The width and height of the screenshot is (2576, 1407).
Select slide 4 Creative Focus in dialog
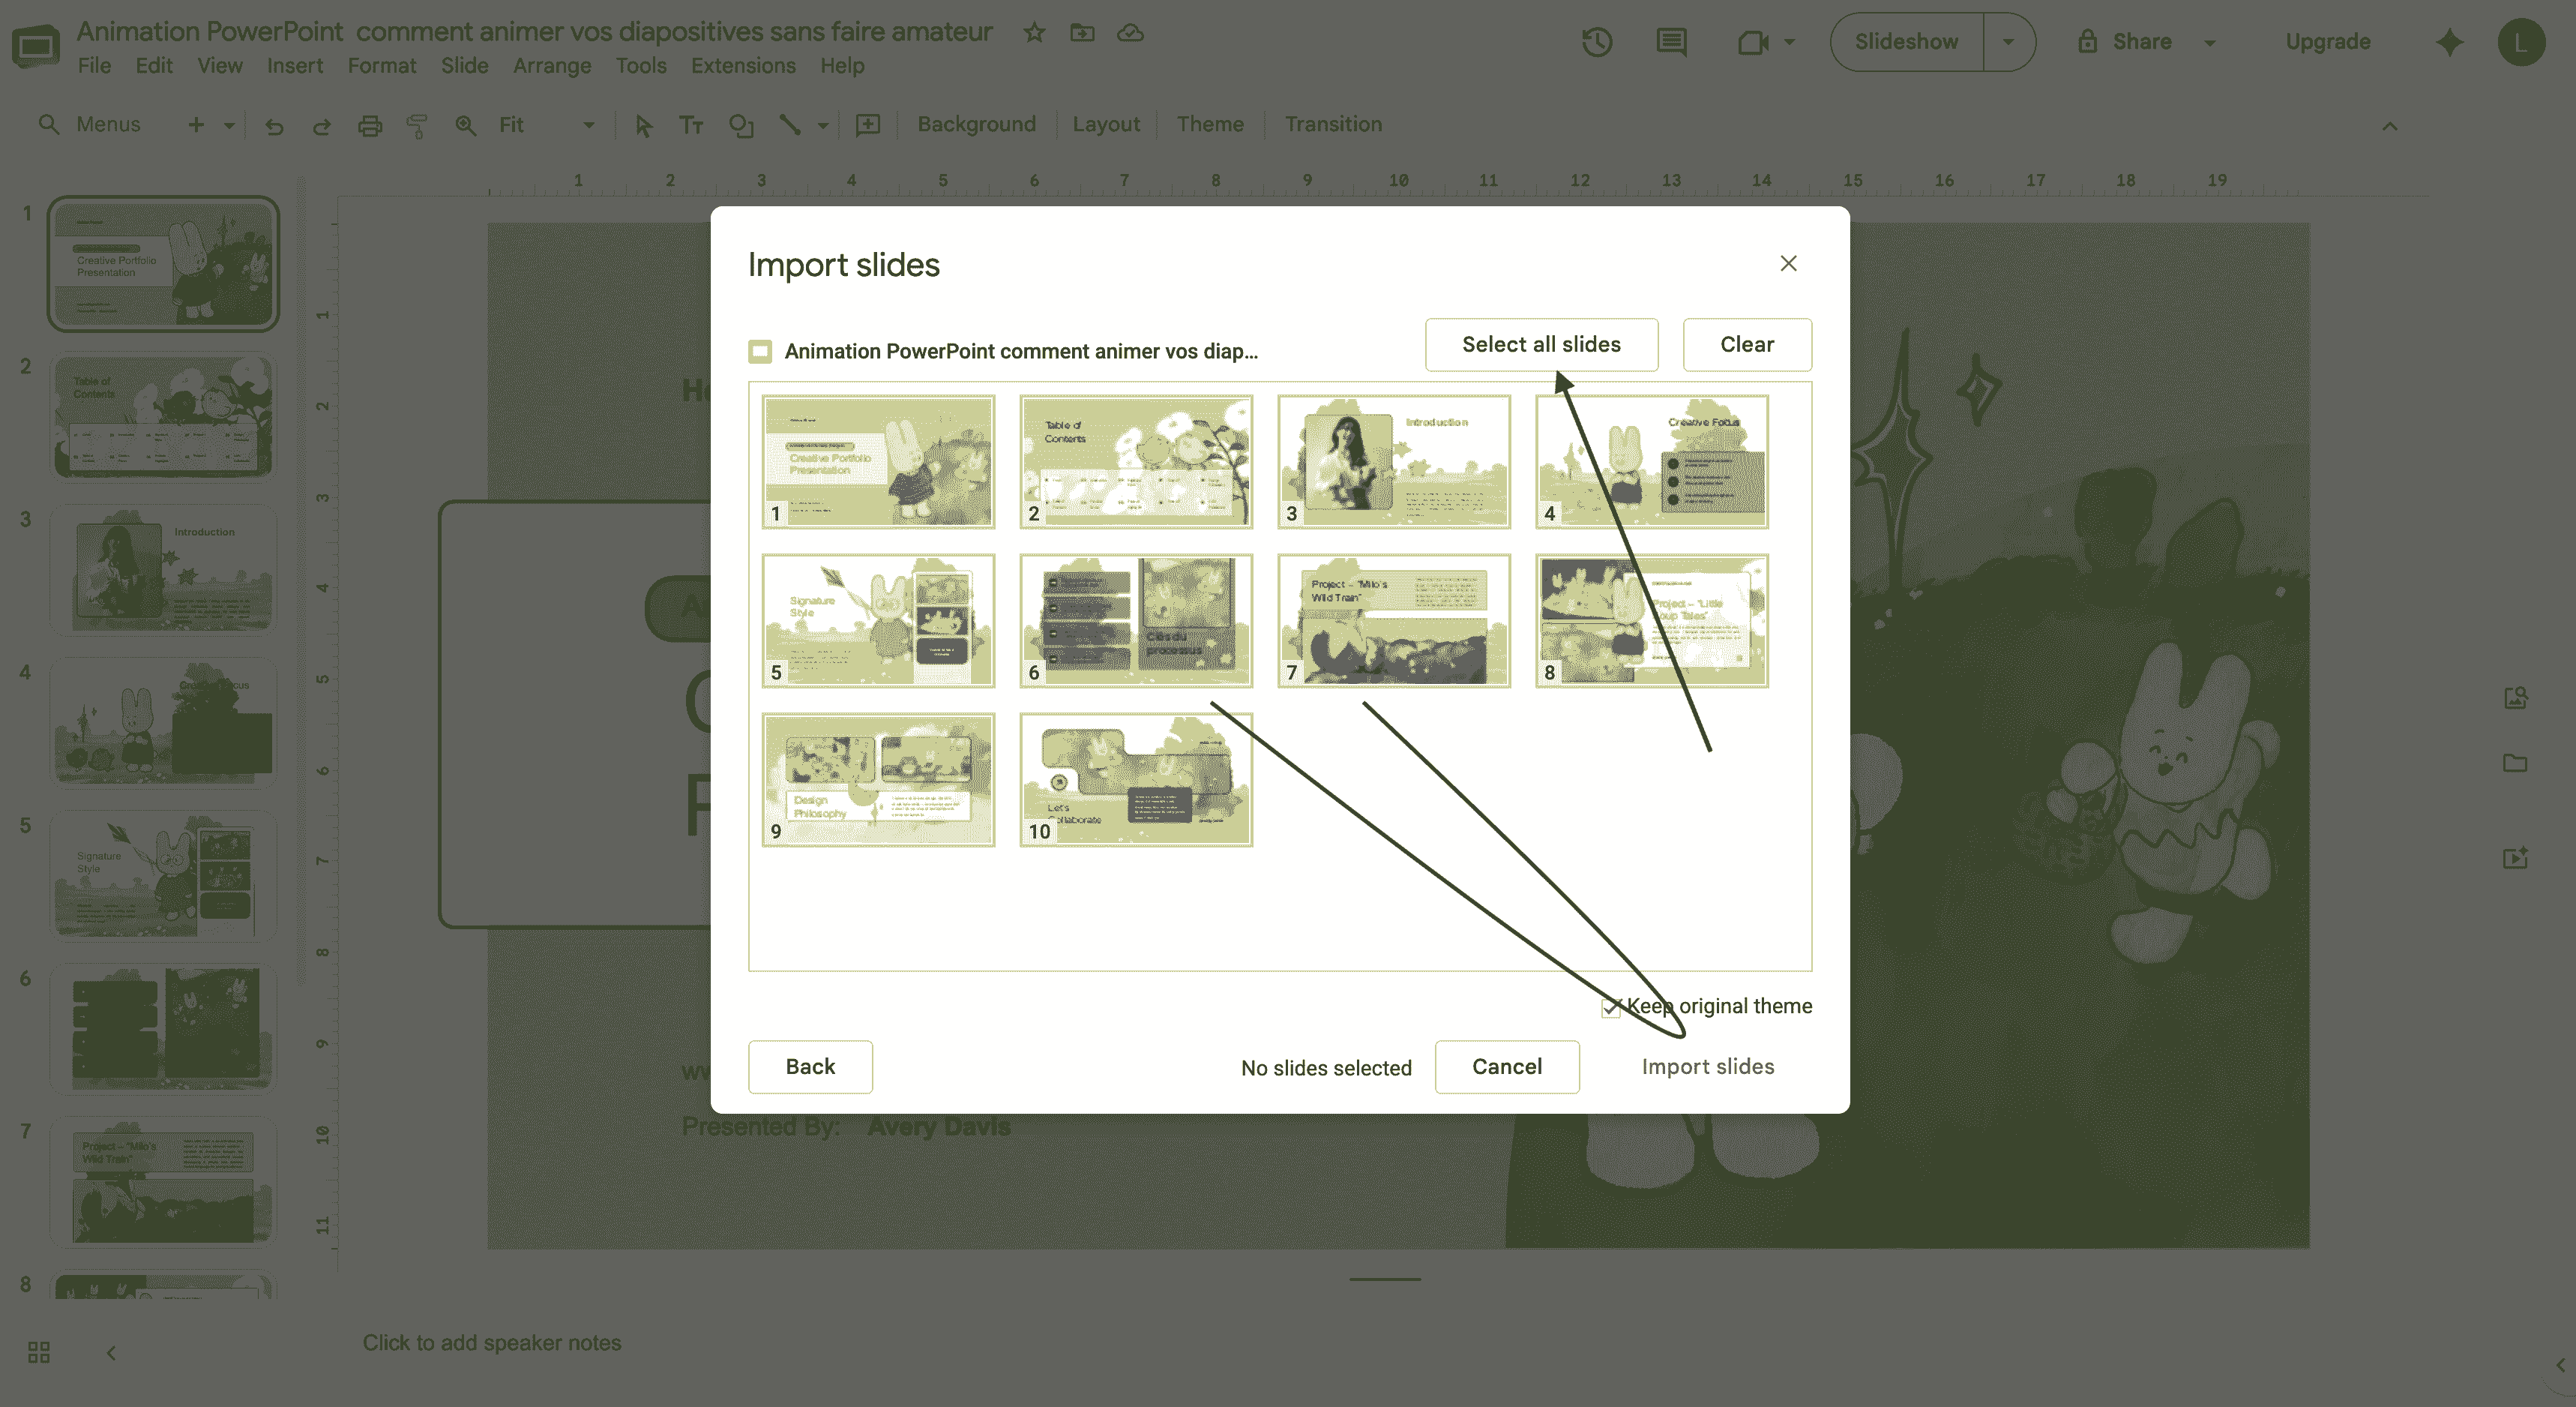click(x=1652, y=461)
